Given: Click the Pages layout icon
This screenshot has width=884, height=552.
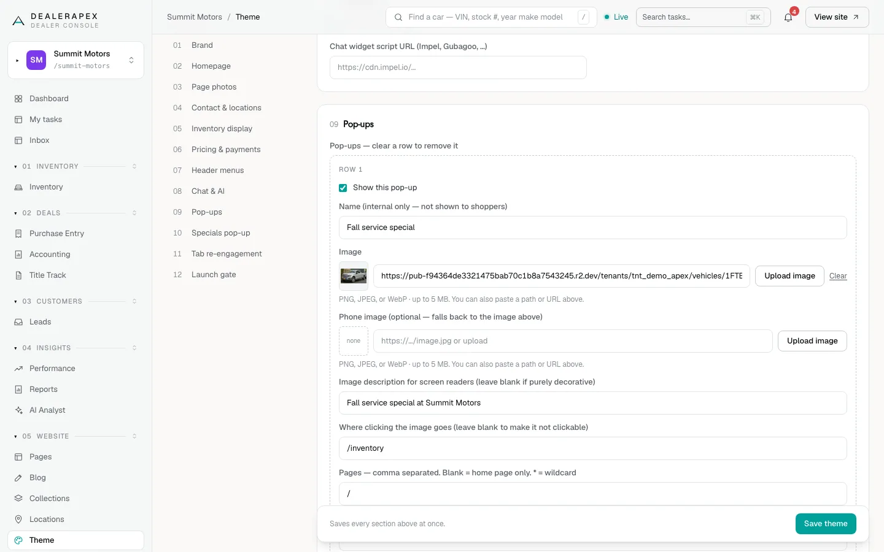Looking at the screenshot, I should pos(18,457).
